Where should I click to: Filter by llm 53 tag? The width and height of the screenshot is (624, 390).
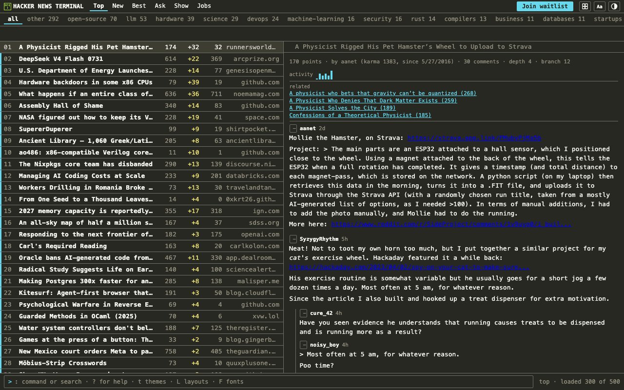[x=136, y=19]
